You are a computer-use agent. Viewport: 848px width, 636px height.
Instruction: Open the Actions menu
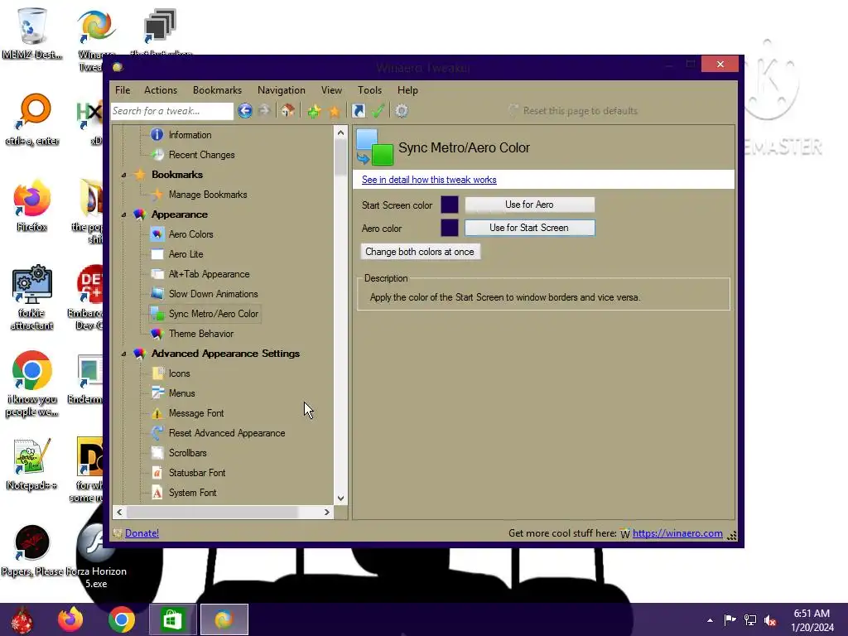[161, 90]
